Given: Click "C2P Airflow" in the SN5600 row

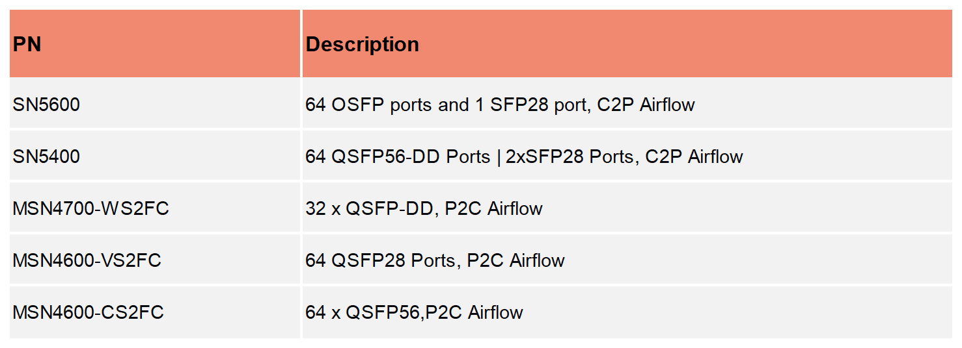Looking at the screenshot, I should point(646,105).
